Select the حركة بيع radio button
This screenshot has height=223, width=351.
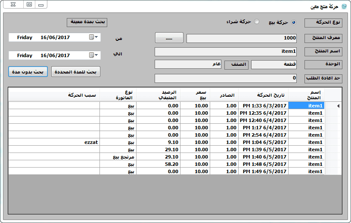click(294, 22)
